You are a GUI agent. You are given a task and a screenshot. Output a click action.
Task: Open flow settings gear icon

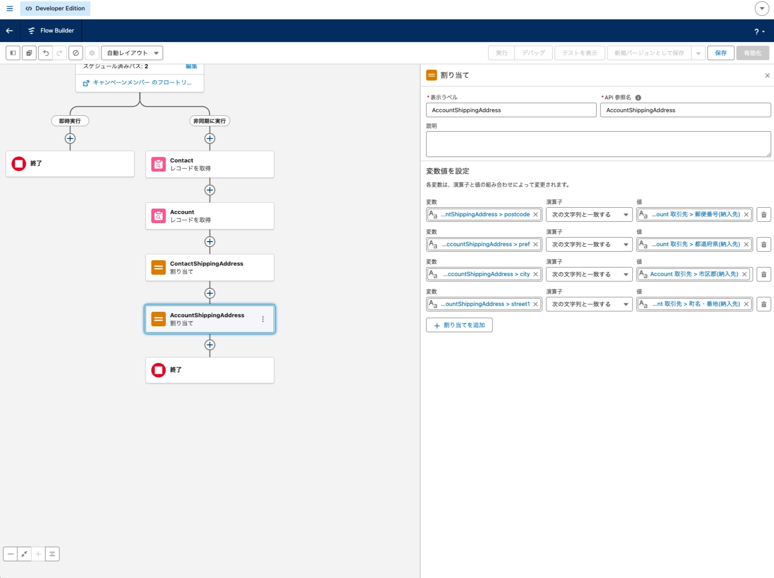[92, 53]
